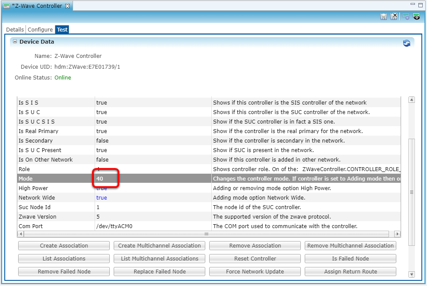427x286 pixels.
Task: Click the Z-Wave Controller tab device icon
Action: pos(6,6)
